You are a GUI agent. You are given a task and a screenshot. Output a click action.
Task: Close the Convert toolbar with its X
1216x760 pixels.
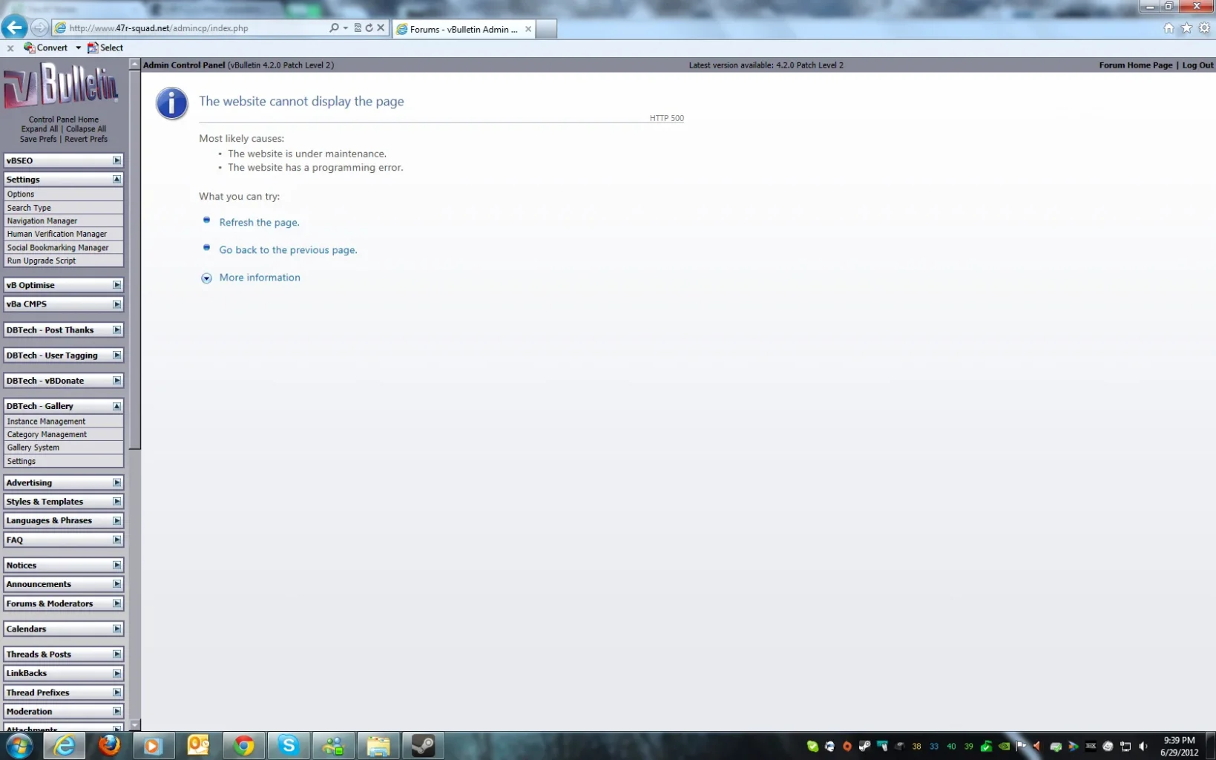coord(10,48)
